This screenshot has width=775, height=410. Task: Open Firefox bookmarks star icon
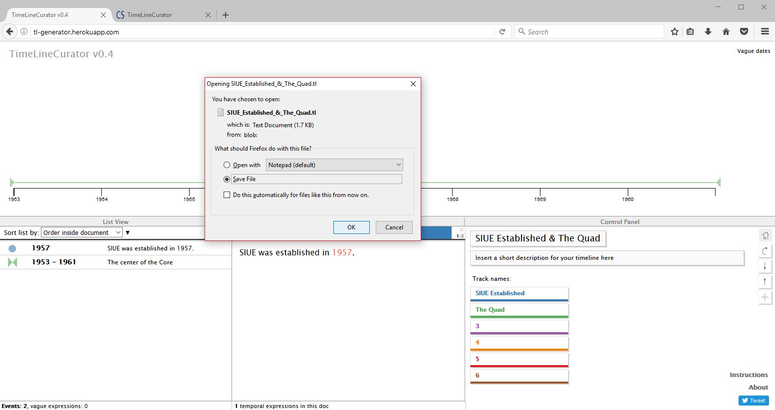click(x=675, y=31)
